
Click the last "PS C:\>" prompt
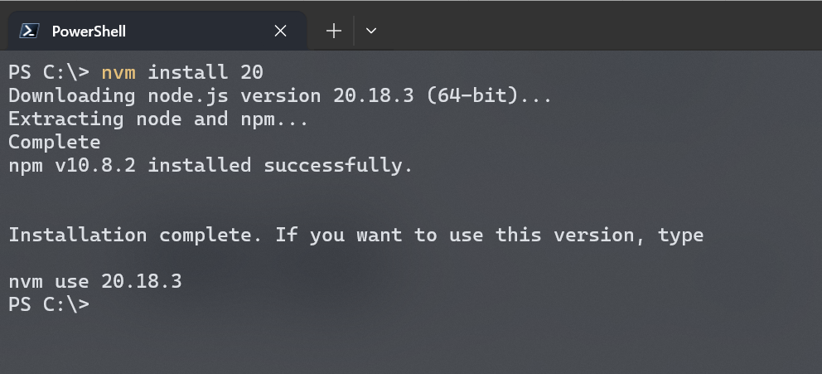click(48, 304)
